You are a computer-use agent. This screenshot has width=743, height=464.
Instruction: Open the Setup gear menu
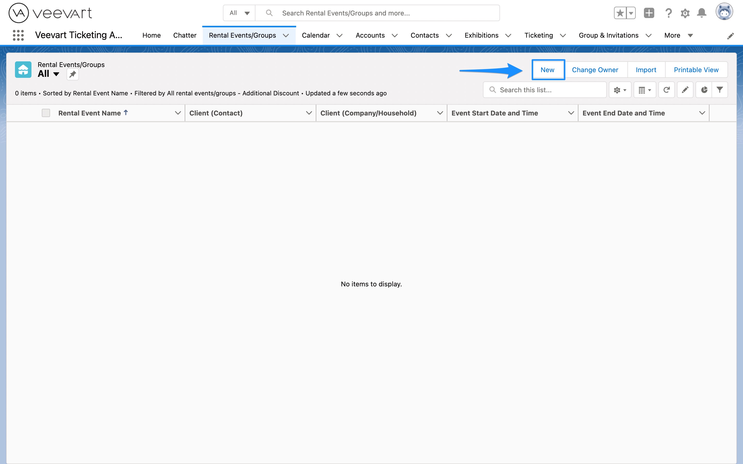click(685, 13)
